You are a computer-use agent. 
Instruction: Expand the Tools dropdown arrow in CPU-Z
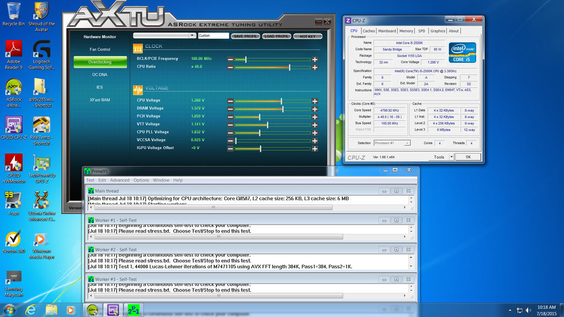coord(452,157)
